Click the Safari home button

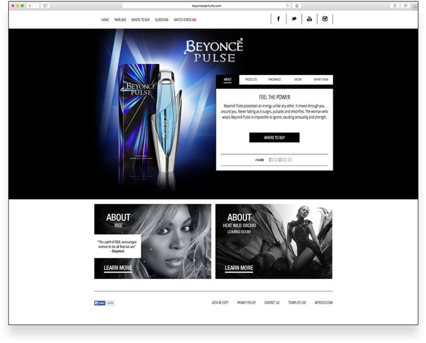tap(297, 5)
